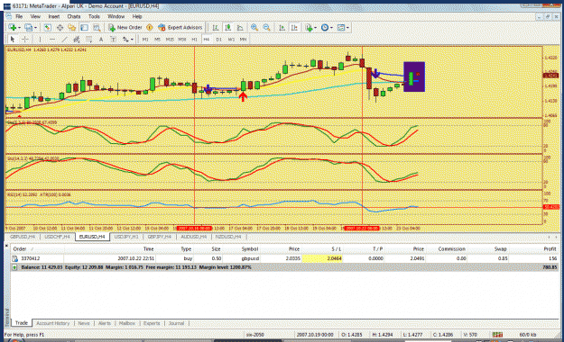Viewport: 564px width, 342px height.
Task: Select the H4 timeframe button
Action: point(207,39)
